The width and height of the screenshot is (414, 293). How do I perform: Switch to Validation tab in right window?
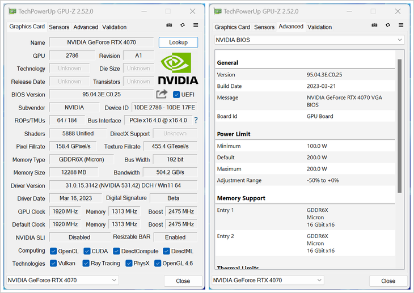coord(319,27)
